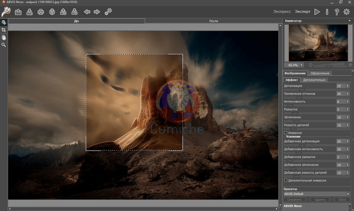Enable the Инверсия checkbox
354x211 pixels.
coord(286,133)
